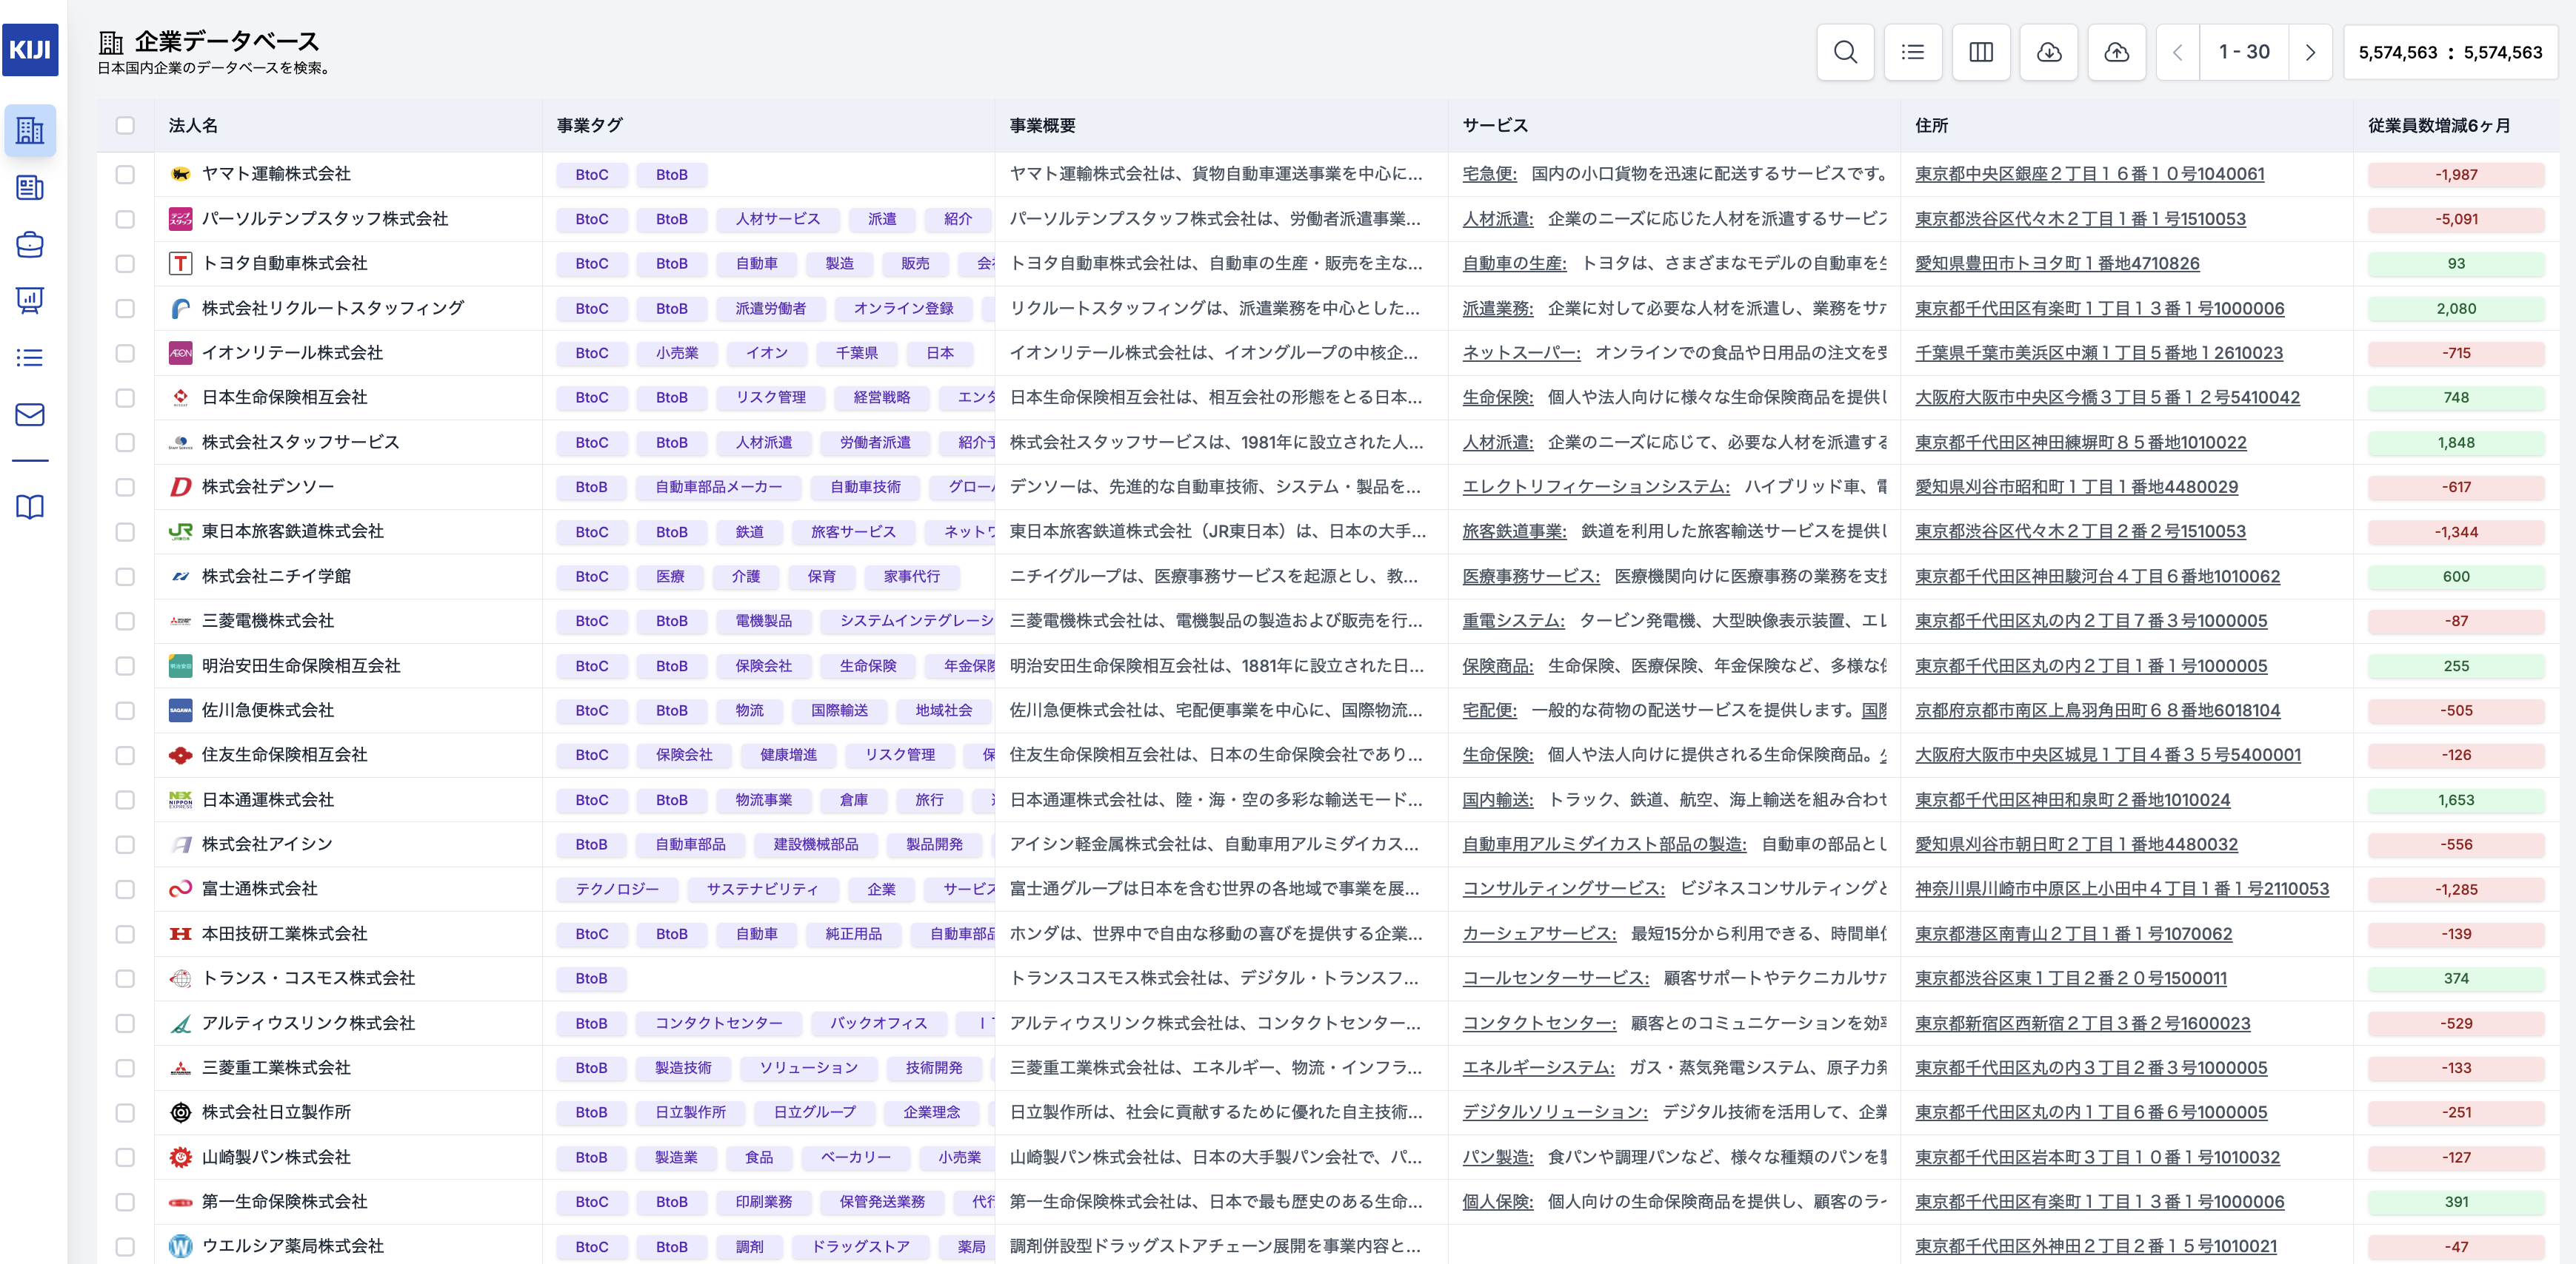The height and width of the screenshot is (1264, 2576).
Task: Click the 従業員数増減6ヶ月 column header
Action: tap(2438, 126)
